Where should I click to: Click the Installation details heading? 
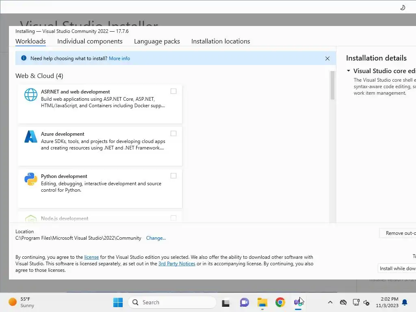[376, 58]
